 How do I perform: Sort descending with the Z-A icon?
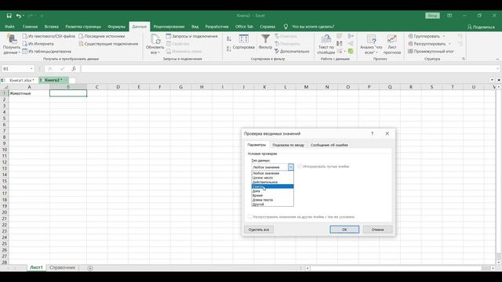coord(229,49)
